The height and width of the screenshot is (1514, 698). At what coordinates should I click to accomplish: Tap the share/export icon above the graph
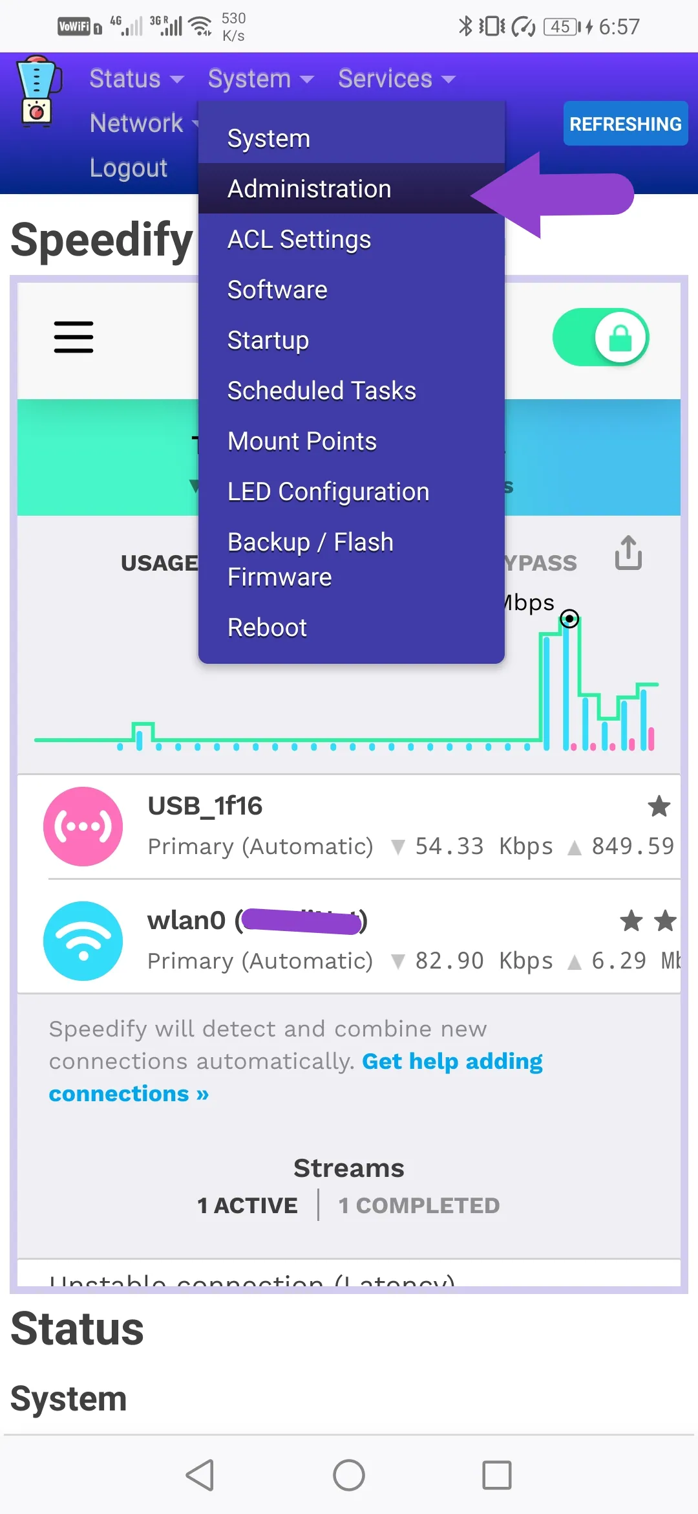(628, 553)
